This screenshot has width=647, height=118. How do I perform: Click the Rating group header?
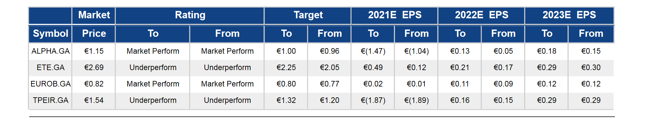coord(190,15)
